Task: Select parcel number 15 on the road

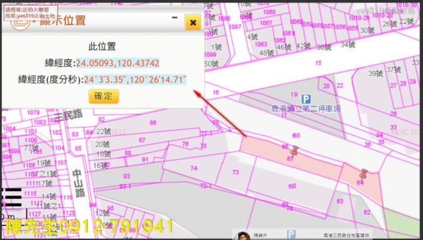Action: click(319, 63)
